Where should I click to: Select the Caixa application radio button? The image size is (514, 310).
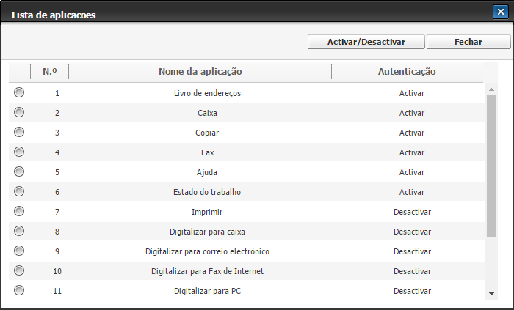tap(19, 113)
